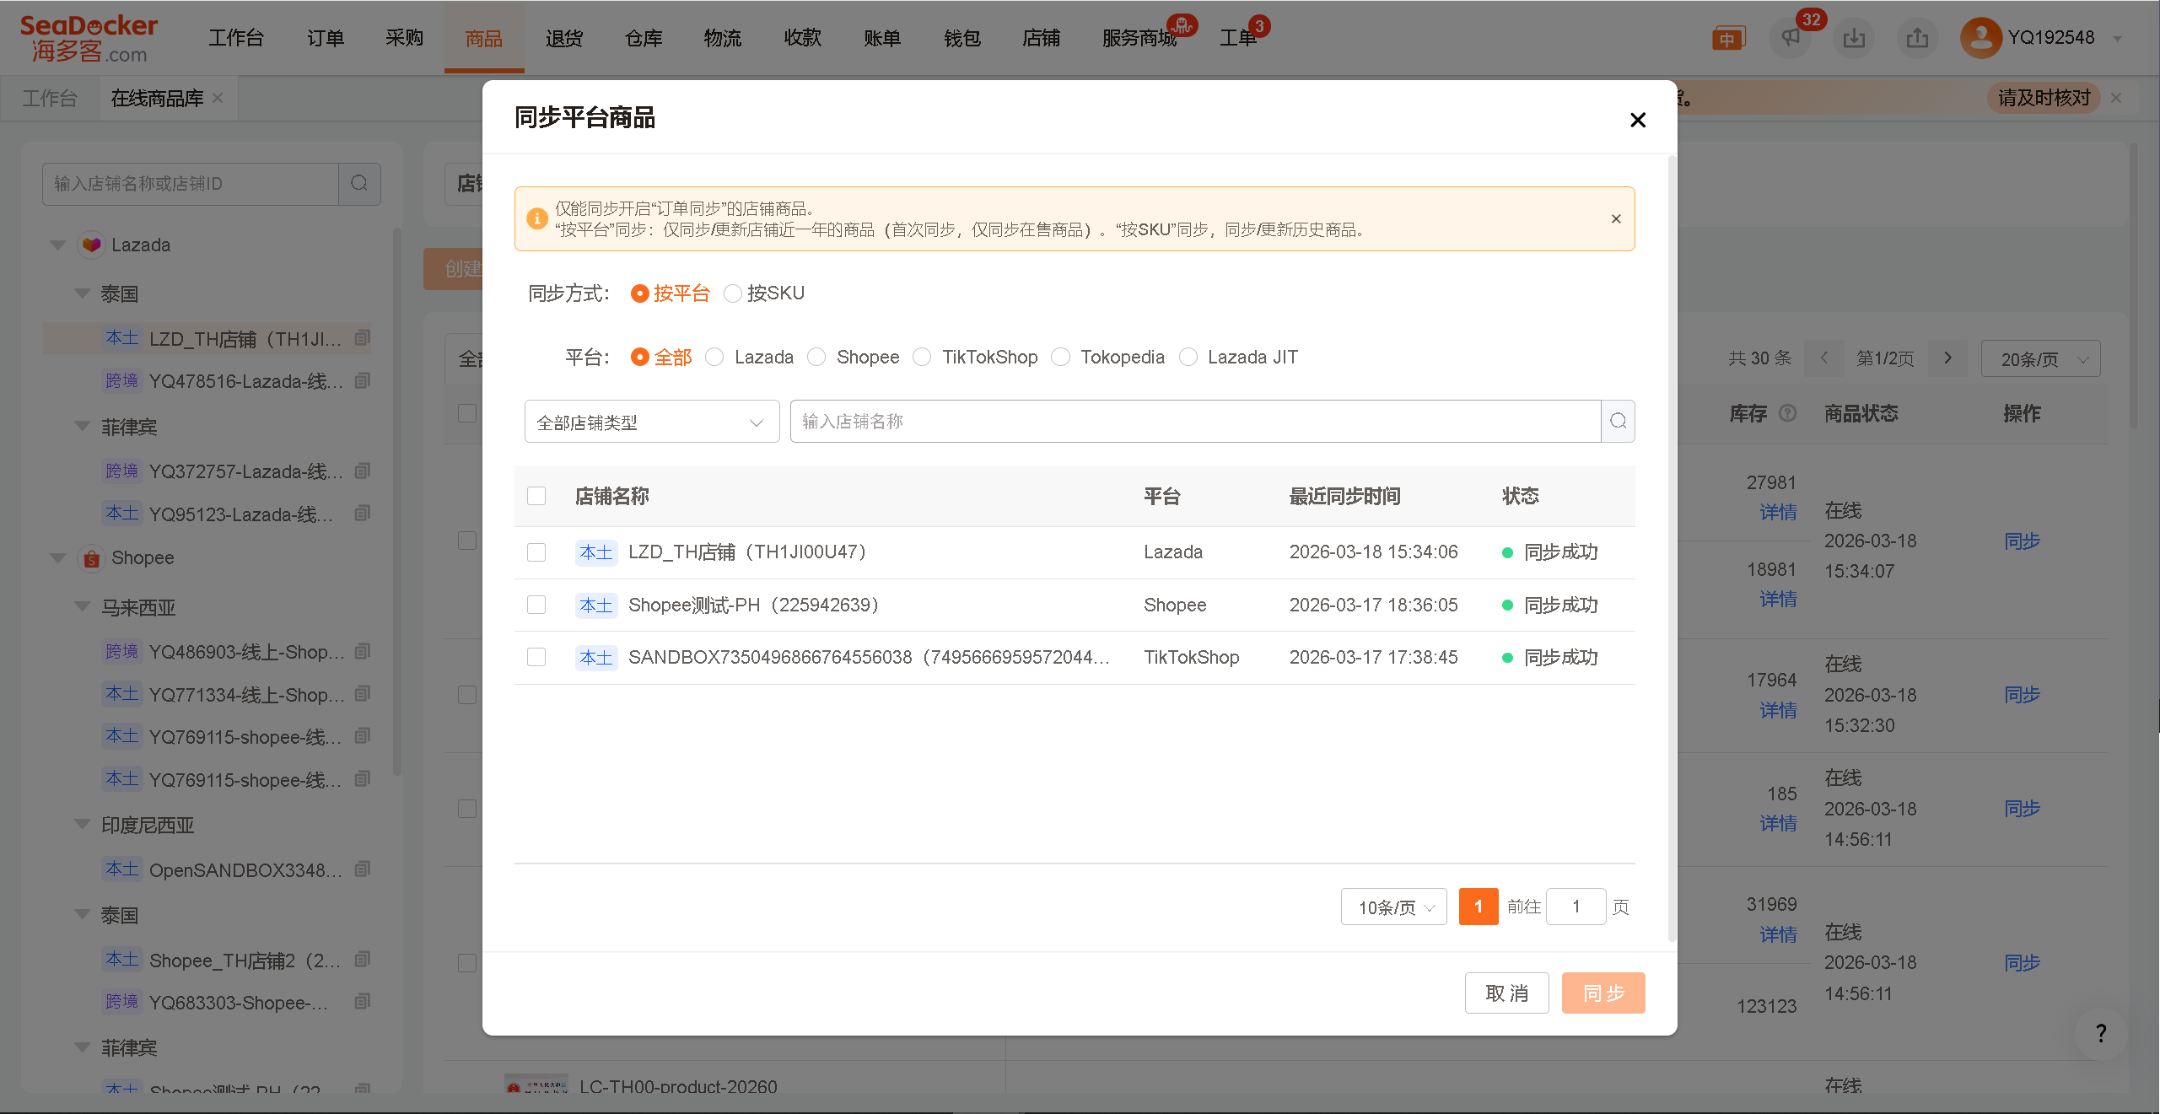Click the export share icon in header
This screenshot has width=2160, height=1114.
pos(1916,39)
